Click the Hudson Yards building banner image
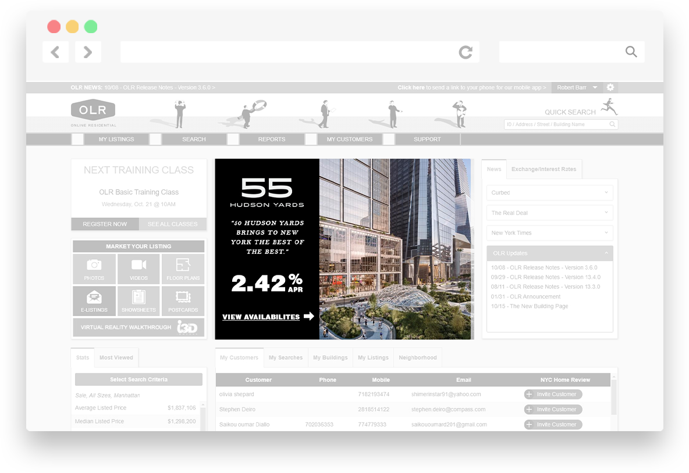Image resolution: width=689 pixels, height=473 pixels. pyautogui.click(x=395, y=249)
